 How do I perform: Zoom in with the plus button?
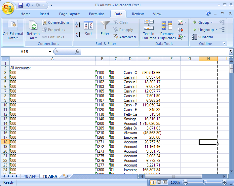click(224, 182)
